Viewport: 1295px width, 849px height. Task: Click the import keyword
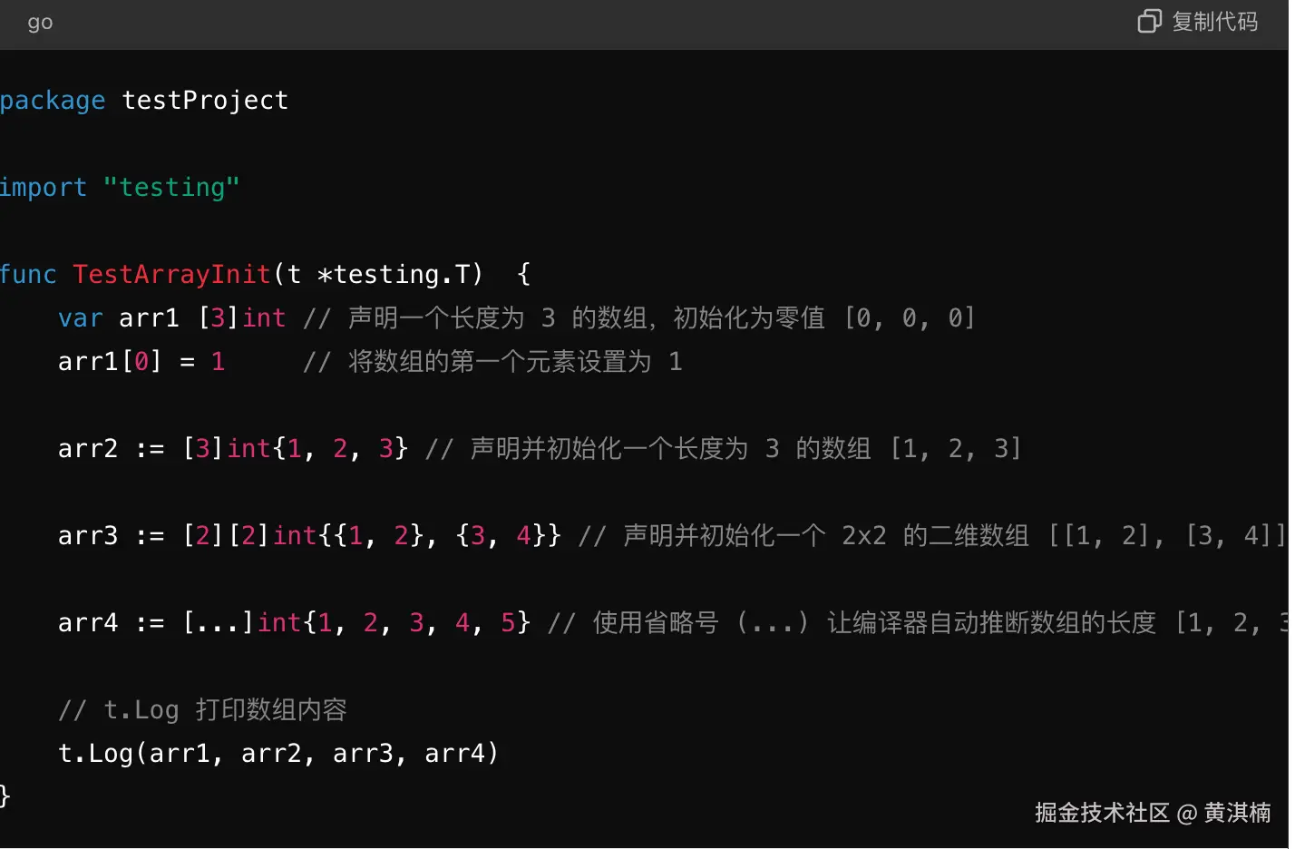pyautogui.click(x=44, y=187)
